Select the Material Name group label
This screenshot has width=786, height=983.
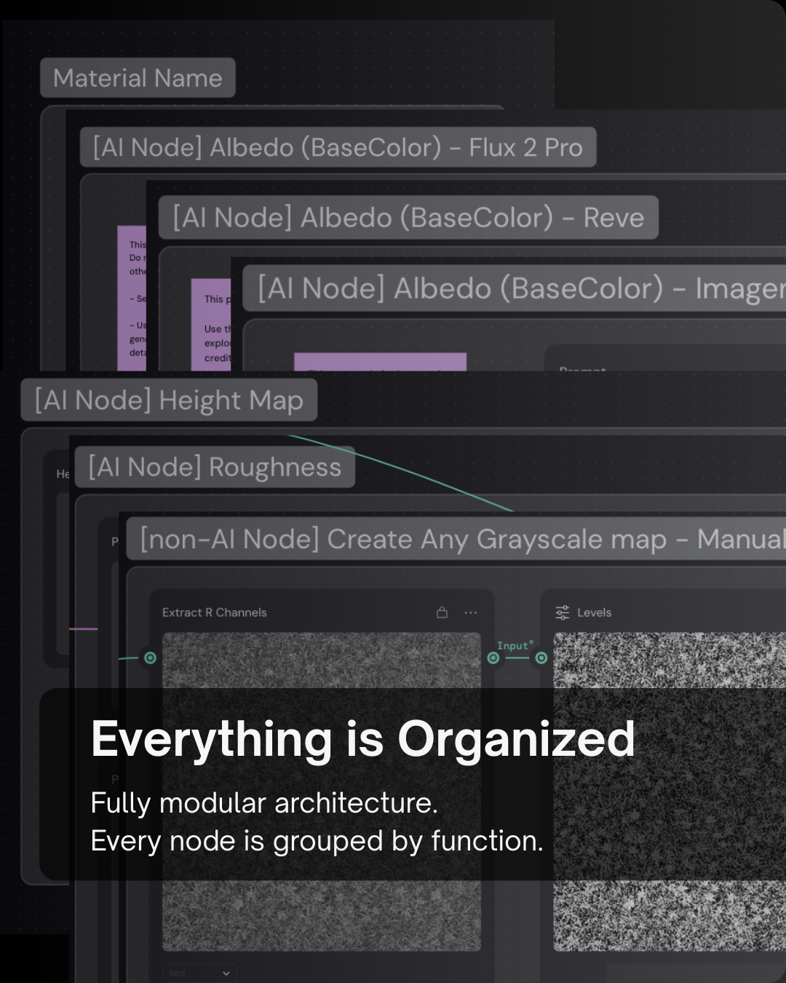coord(138,78)
